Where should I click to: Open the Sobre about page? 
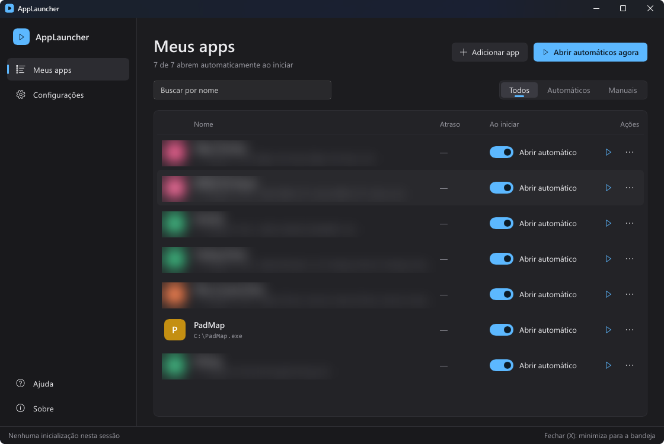68,408
